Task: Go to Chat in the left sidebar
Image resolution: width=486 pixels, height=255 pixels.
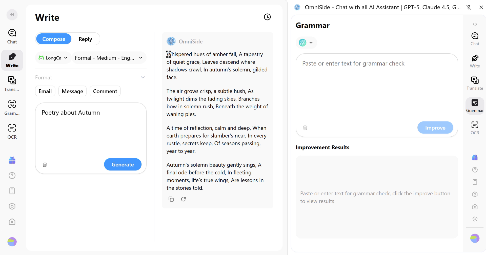Action: tap(12, 36)
